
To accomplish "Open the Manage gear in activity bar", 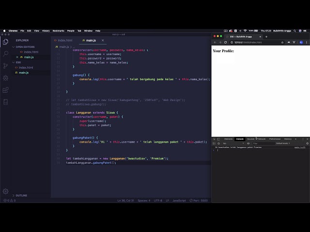I will point(5,191).
